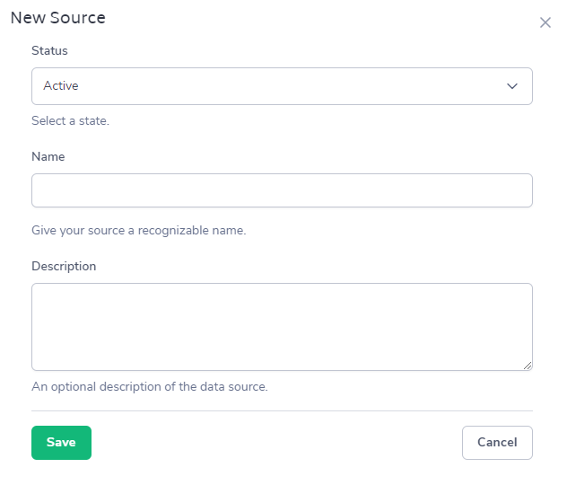Open the Status dropdown
Viewport: 567px width, 485px height.
(x=282, y=86)
